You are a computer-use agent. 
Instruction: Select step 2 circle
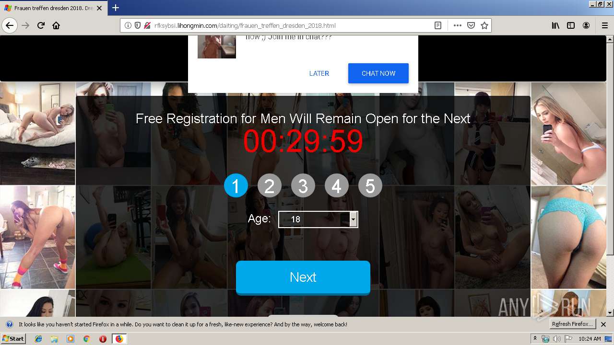pos(270,185)
